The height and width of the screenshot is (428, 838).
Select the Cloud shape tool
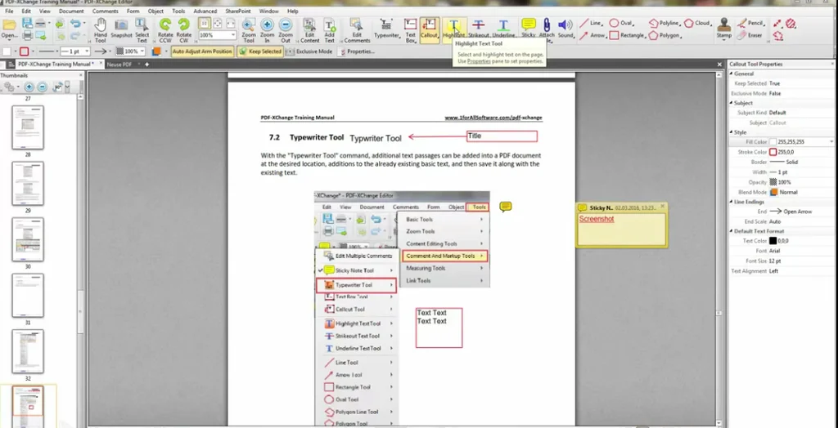click(697, 23)
